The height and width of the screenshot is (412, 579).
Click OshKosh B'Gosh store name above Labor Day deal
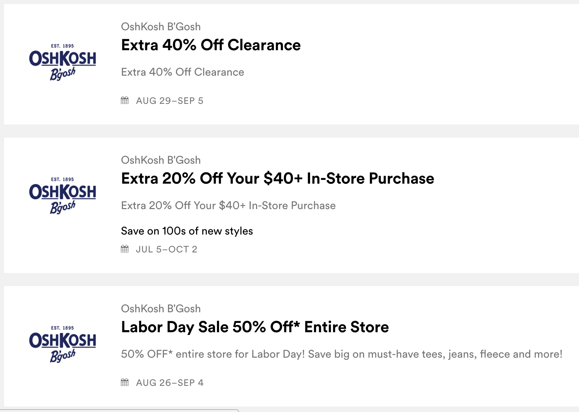161,309
